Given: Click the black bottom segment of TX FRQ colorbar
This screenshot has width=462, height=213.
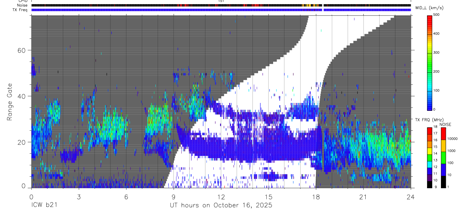Looking at the screenshot, I should coord(430,184).
